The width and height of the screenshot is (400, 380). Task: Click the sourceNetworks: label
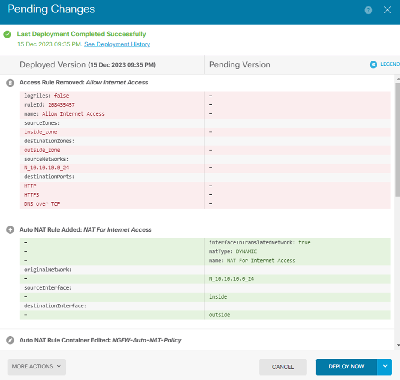(46, 159)
